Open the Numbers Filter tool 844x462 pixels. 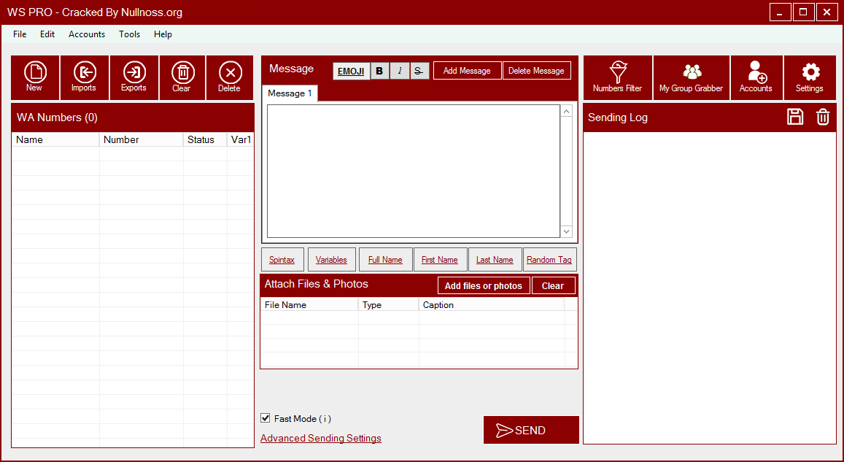(617, 77)
